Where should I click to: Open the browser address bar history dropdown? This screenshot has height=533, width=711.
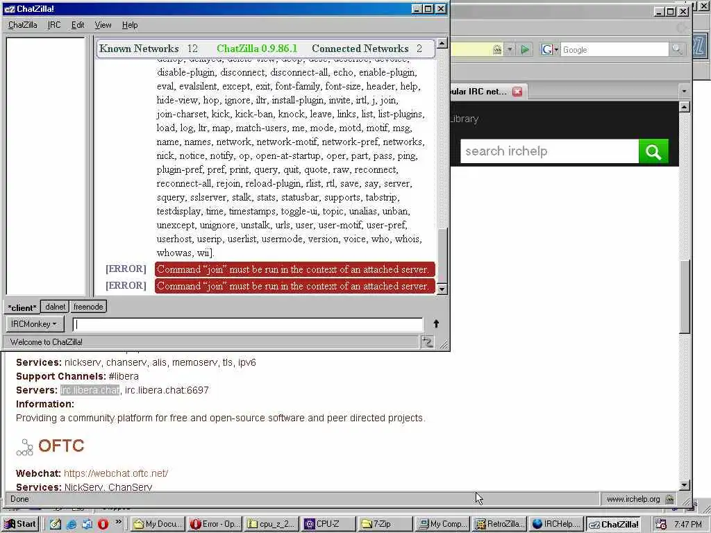pyautogui.click(x=510, y=49)
